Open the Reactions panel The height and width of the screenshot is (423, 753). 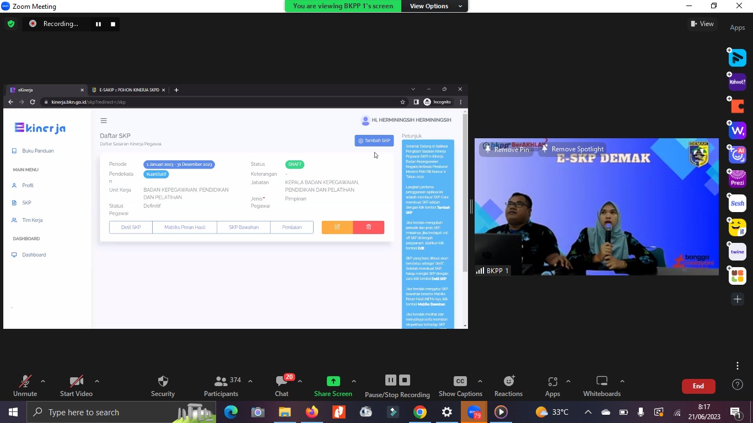pos(508,386)
